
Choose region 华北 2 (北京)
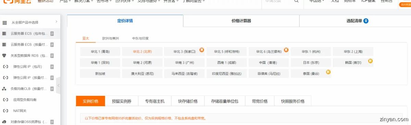[142, 52]
